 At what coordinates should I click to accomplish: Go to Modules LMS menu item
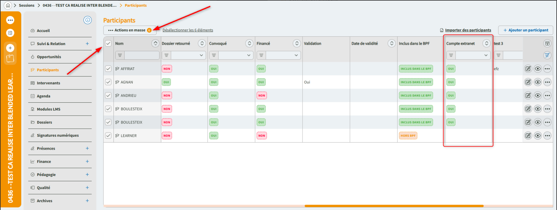pyautogui.click(x=48, y=109)
